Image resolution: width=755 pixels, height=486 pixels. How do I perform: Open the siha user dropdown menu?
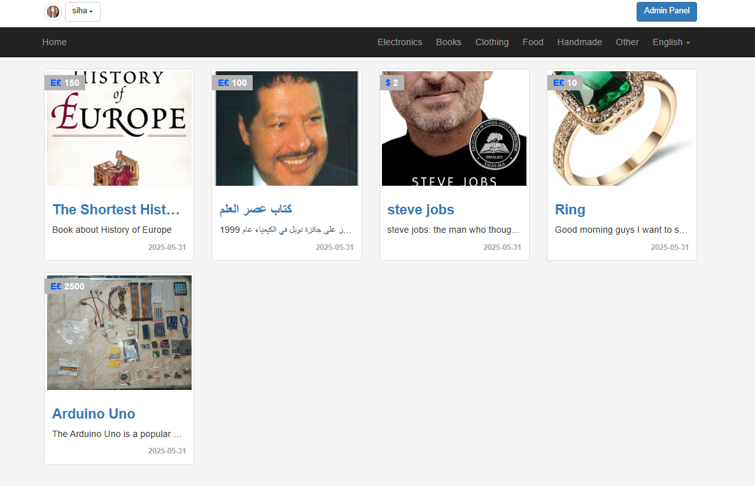tap(82, 11)
